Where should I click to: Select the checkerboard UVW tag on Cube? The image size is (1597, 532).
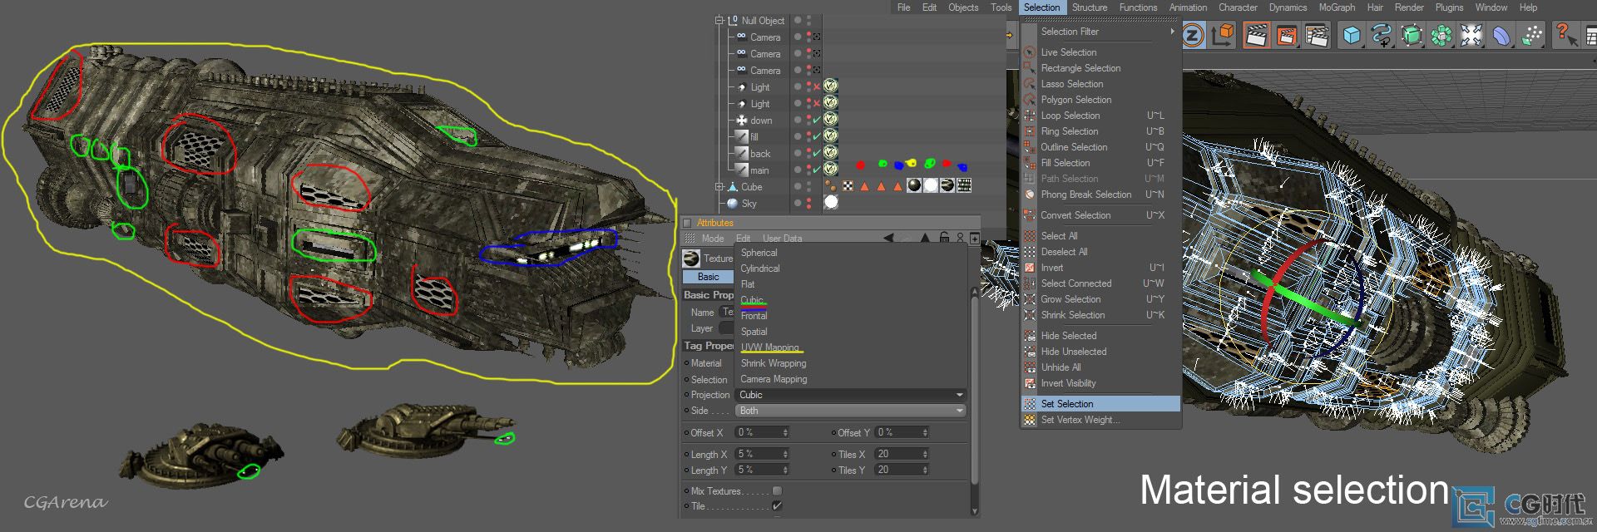848,186
